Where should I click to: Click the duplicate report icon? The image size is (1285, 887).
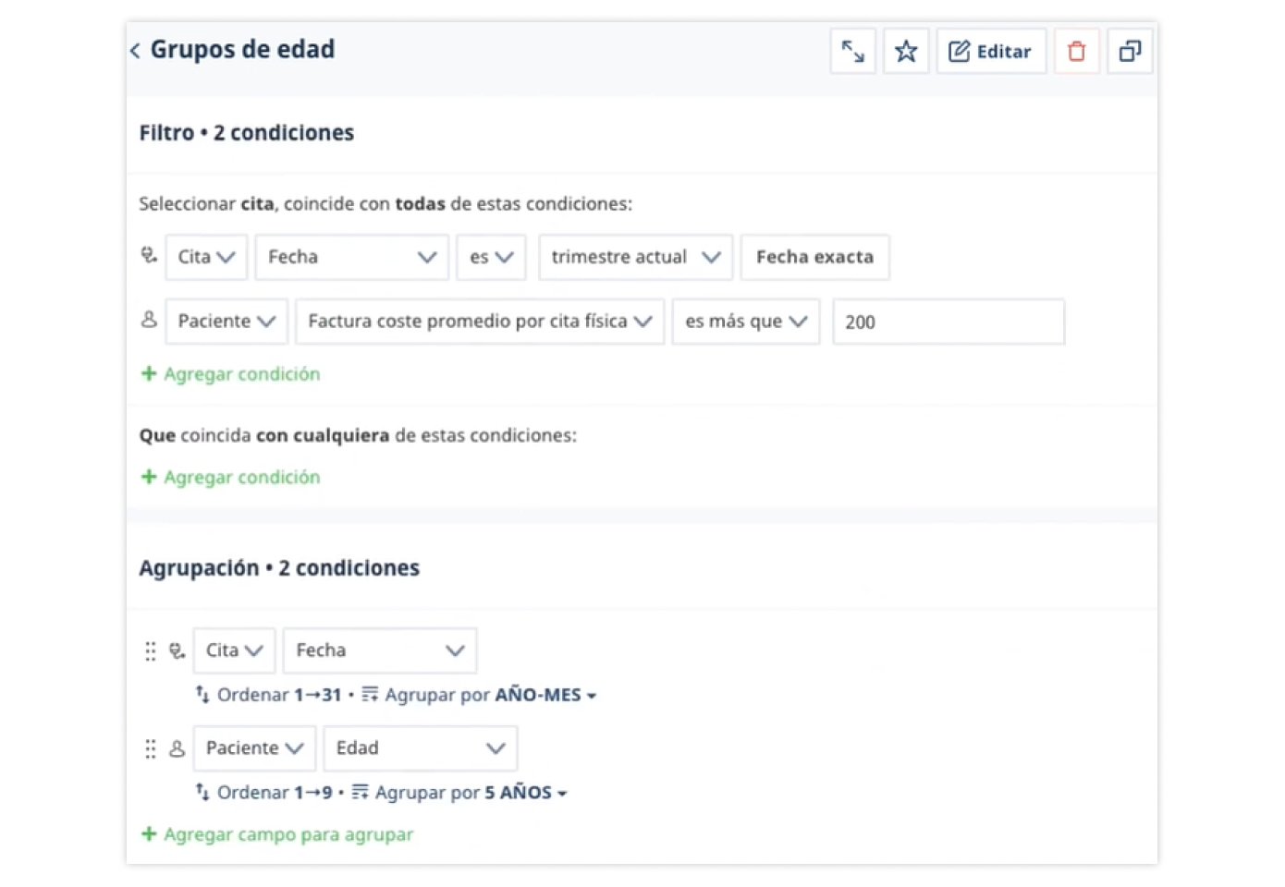pyautogui.click(x=1130, y=51)
